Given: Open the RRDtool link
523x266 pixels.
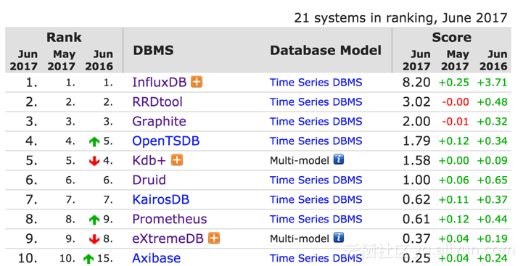Looking at the screenshot, I should click(157, 101).
